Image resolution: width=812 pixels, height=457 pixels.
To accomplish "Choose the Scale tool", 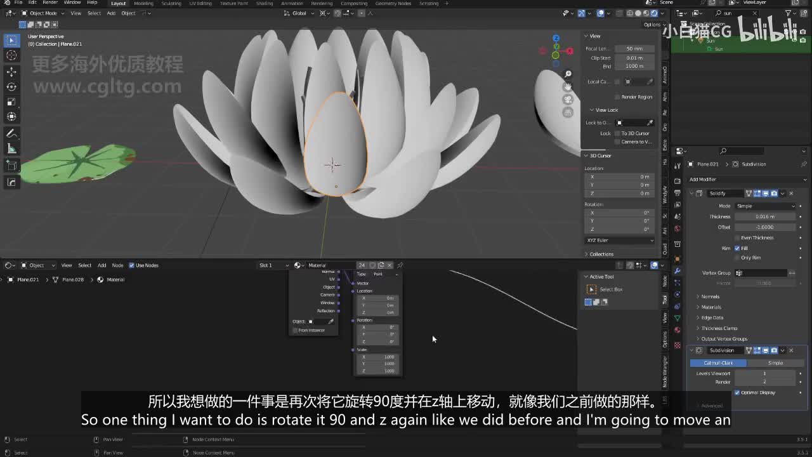I will (11, 102).
